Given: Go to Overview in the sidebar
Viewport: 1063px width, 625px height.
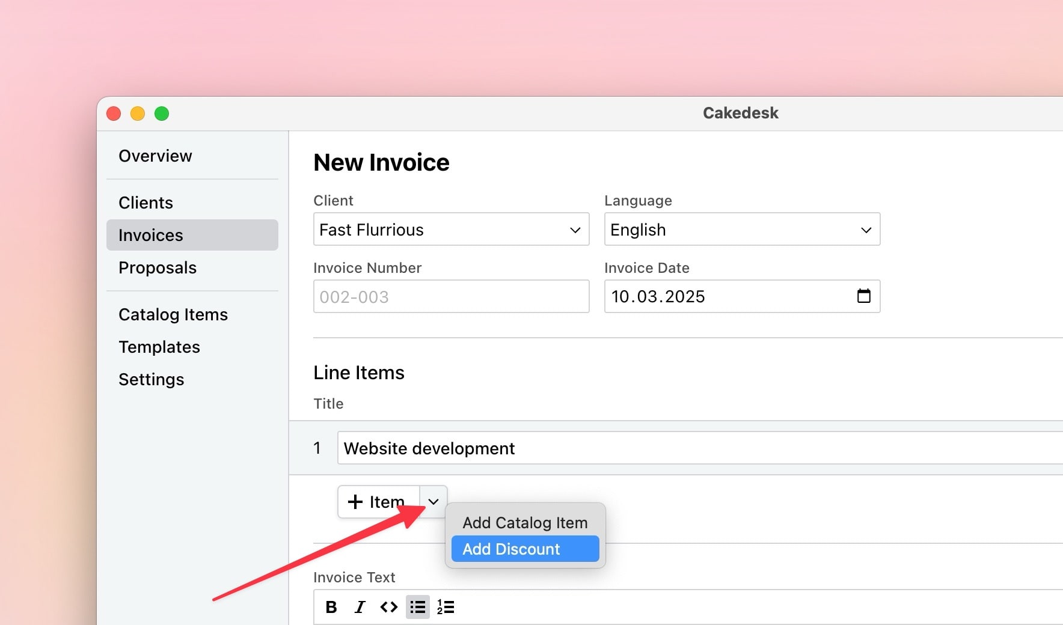Looking at the screenshot, I should [155, 156].
